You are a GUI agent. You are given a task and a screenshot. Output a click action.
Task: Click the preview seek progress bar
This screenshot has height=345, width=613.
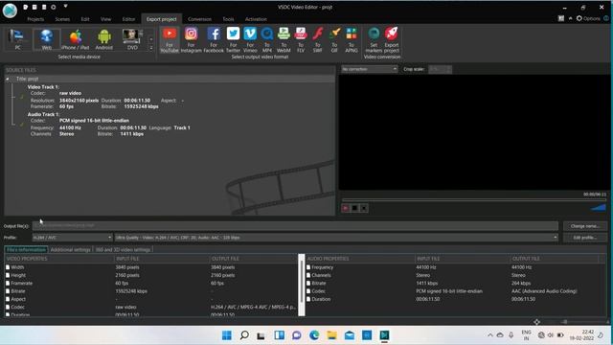[474, 200]
